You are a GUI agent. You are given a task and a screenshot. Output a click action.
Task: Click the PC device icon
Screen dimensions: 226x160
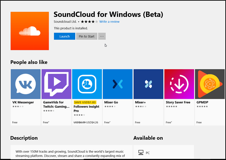point(141,153)
